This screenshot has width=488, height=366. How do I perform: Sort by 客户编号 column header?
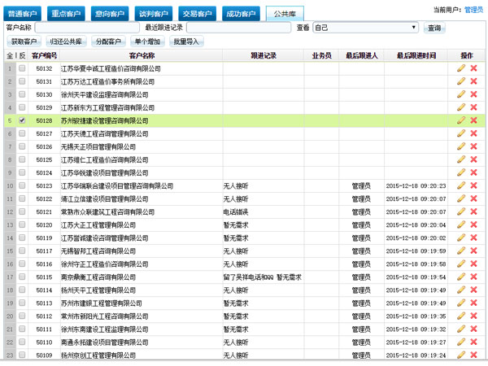(44, 55)
